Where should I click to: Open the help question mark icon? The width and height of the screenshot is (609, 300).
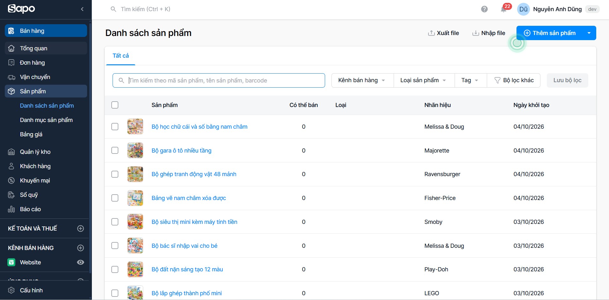point(484,9)
